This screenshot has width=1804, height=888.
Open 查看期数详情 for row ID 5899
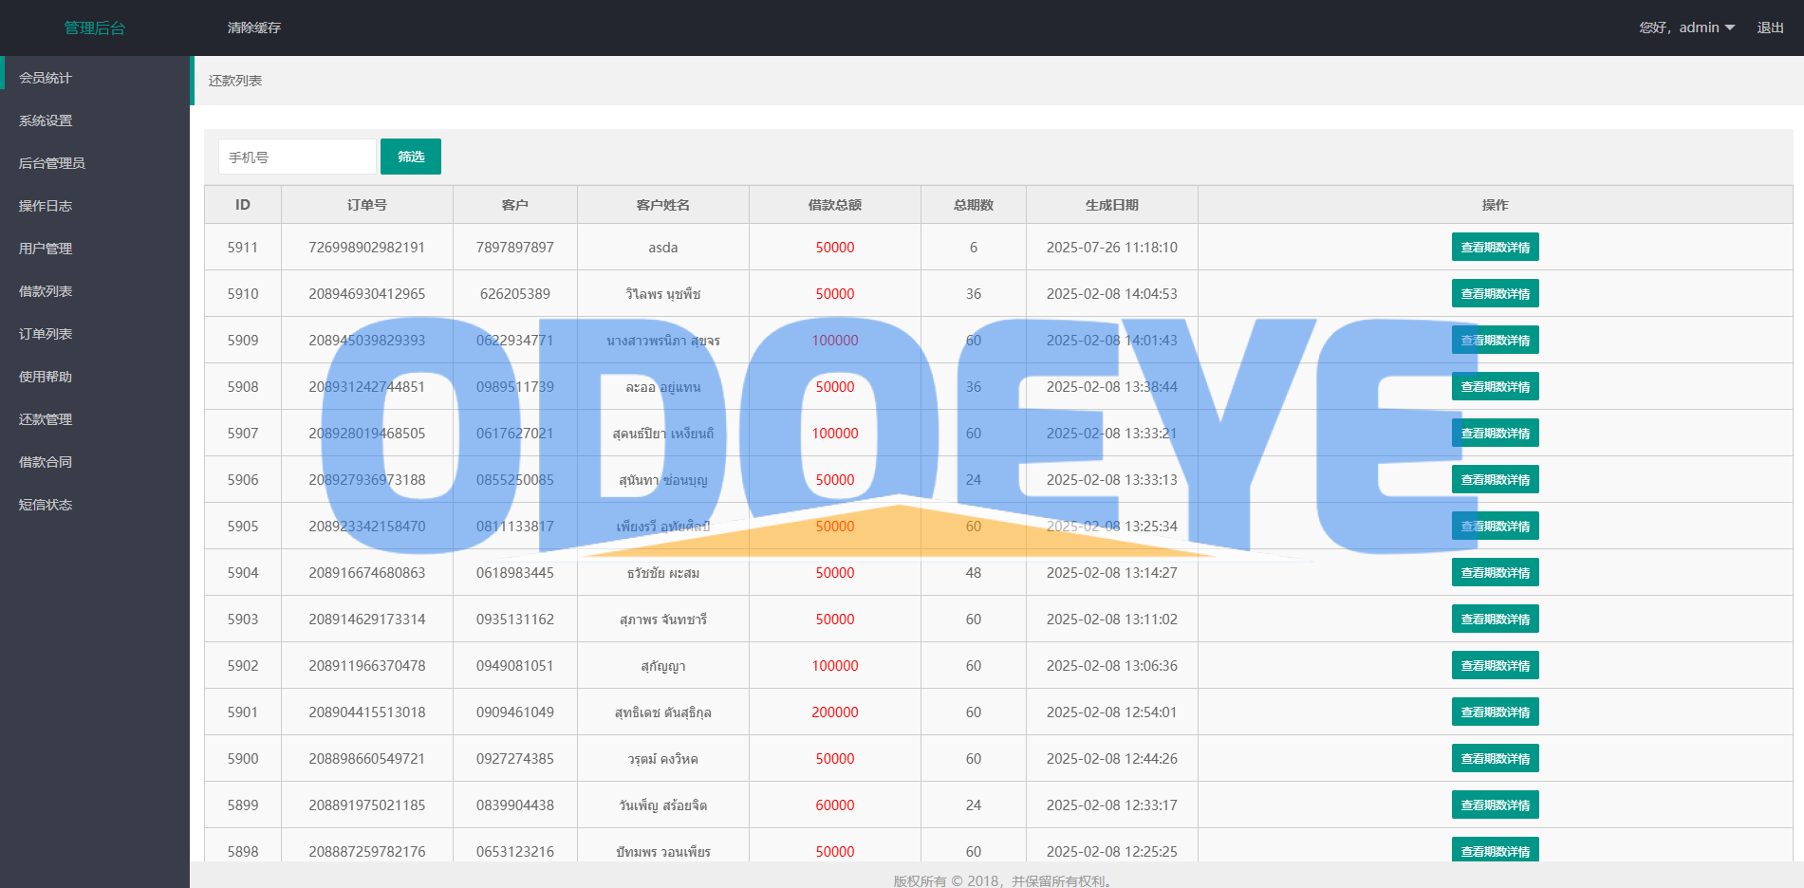[x=1495, y=805]
